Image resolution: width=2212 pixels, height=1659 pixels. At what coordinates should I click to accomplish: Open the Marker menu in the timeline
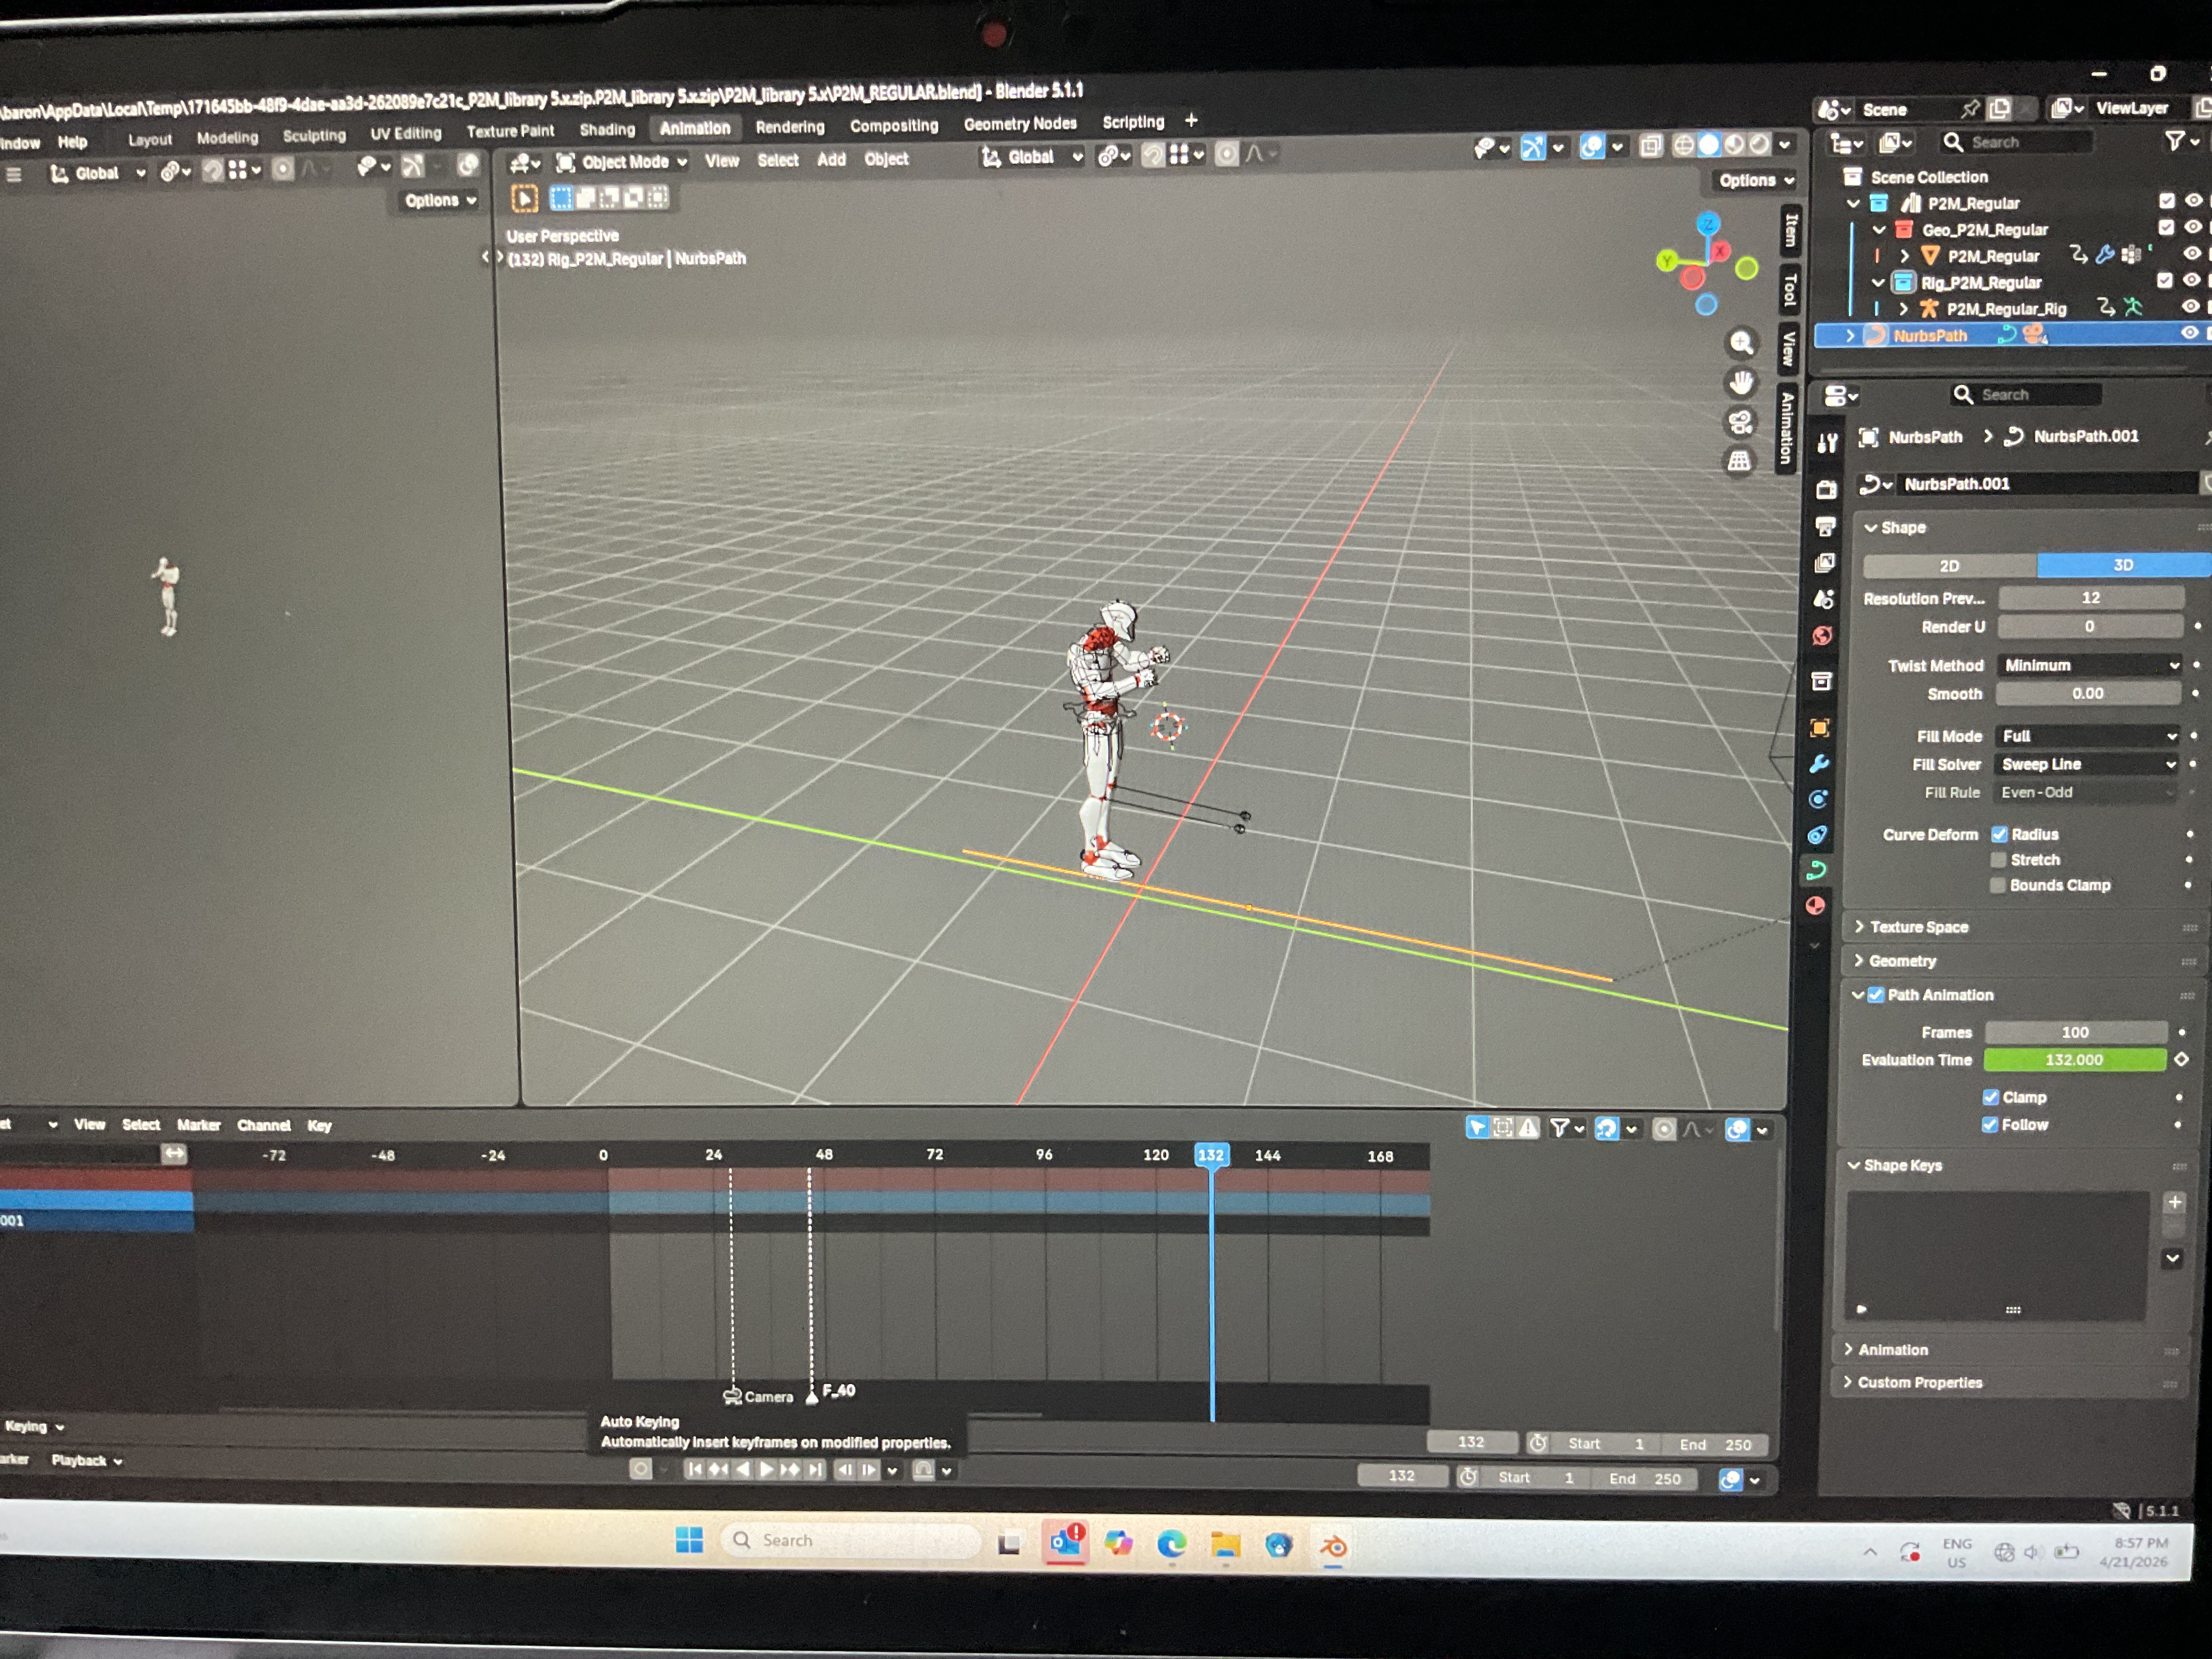coord(198,1125)
